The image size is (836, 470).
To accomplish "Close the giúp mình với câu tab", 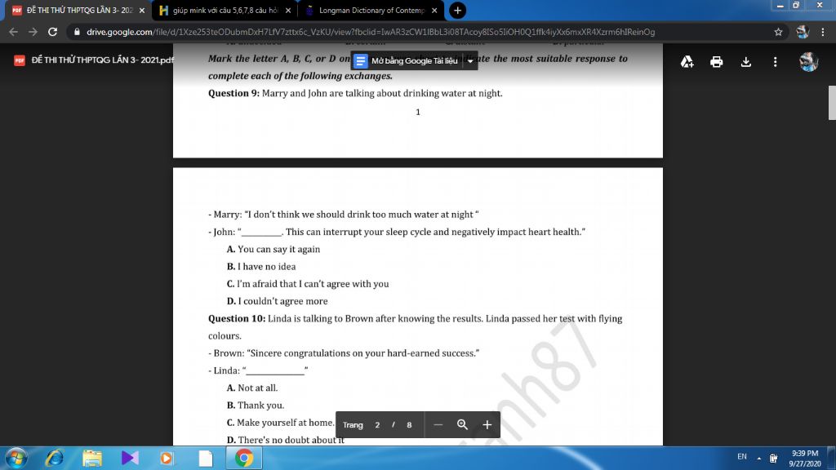I will (x=288, y=11).
